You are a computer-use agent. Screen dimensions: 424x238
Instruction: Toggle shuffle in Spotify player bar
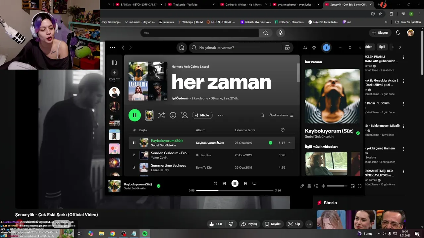coord(215,183)
